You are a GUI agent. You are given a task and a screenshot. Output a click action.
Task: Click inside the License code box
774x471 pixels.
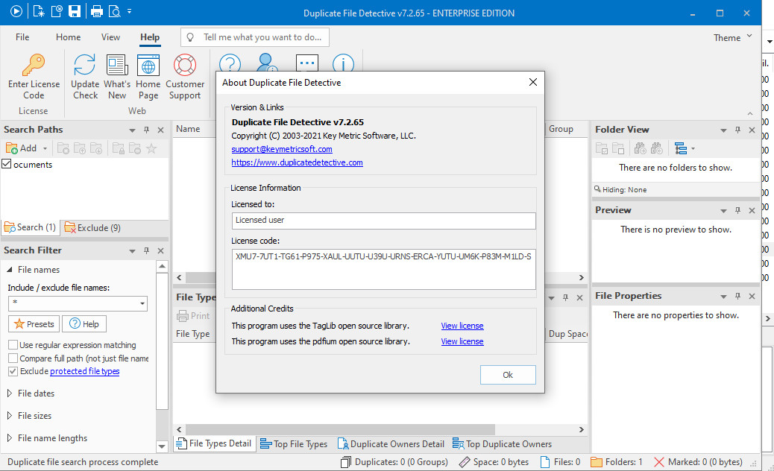[x=383, y=269]
